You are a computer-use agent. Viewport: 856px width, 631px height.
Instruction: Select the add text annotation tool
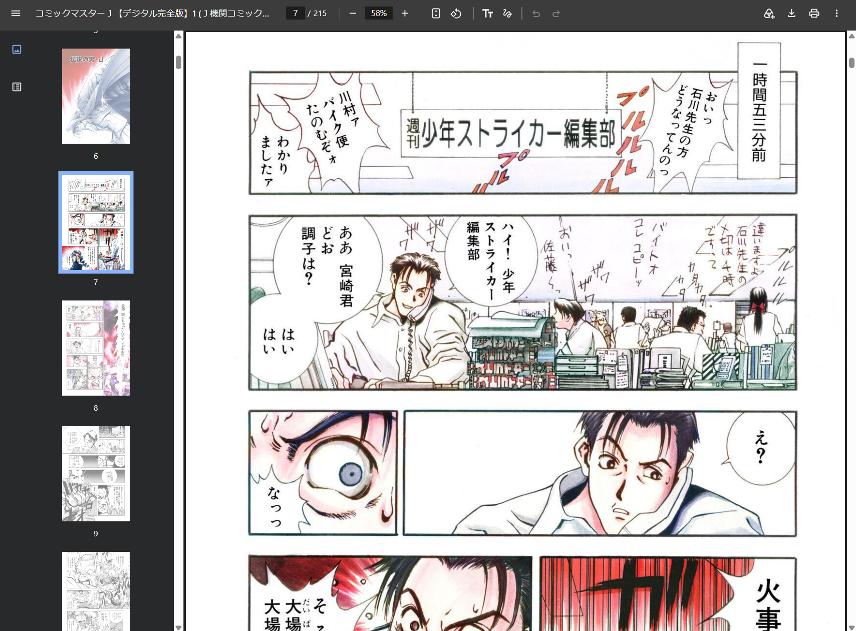(x=487, y=14)
